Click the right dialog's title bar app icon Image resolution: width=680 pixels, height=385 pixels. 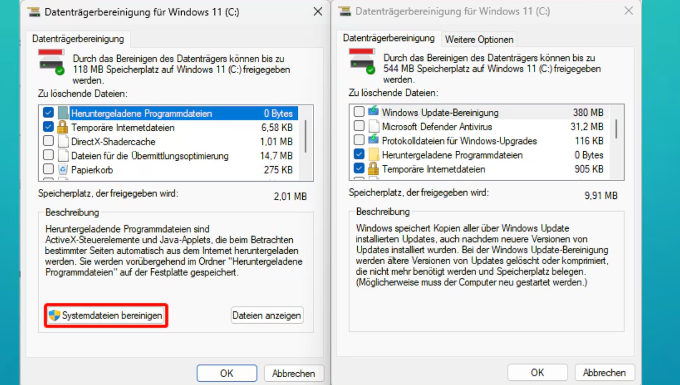tap(344, 11)
